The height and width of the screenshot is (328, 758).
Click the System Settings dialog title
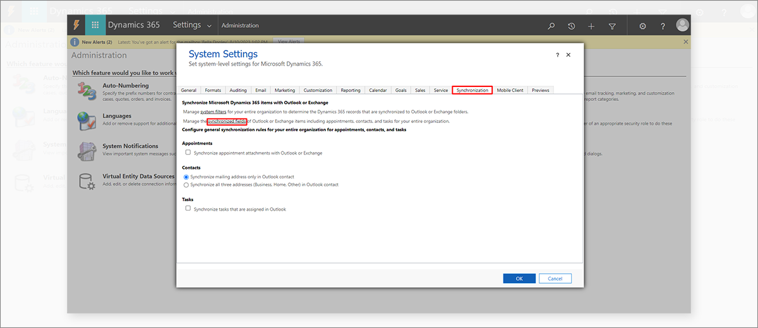coord(223,54)
